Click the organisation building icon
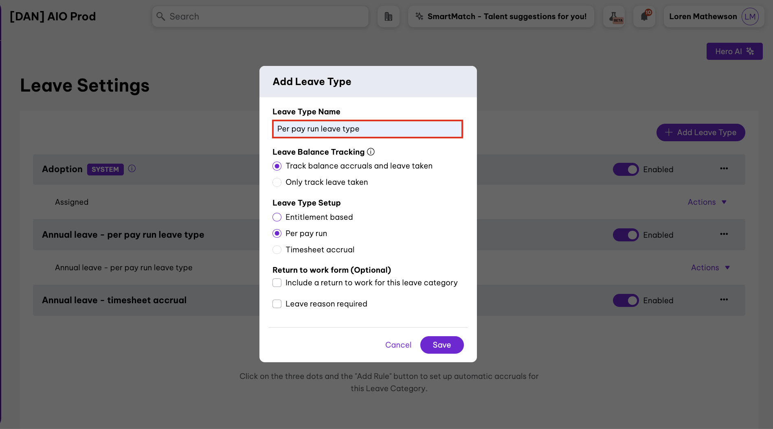773x429 pixels. 388,17
